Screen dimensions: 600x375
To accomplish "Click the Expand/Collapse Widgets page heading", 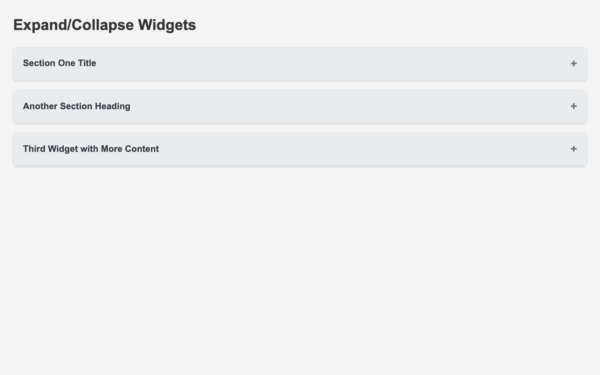I will 104,25.
